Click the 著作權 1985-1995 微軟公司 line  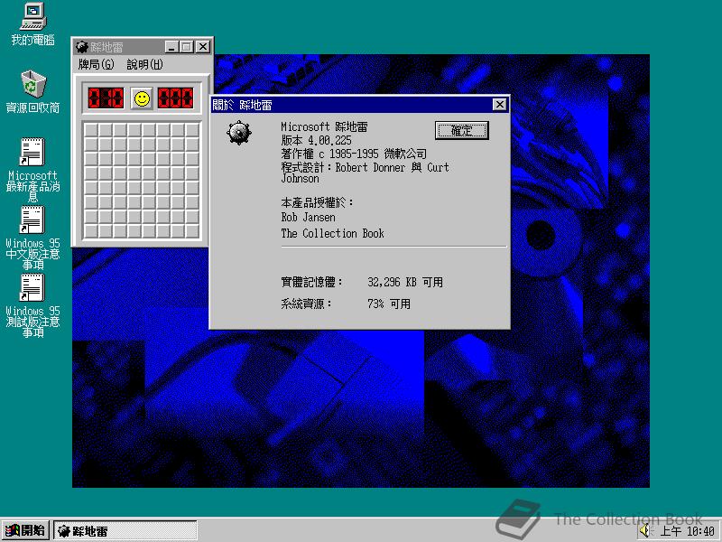tap(354, 154)
